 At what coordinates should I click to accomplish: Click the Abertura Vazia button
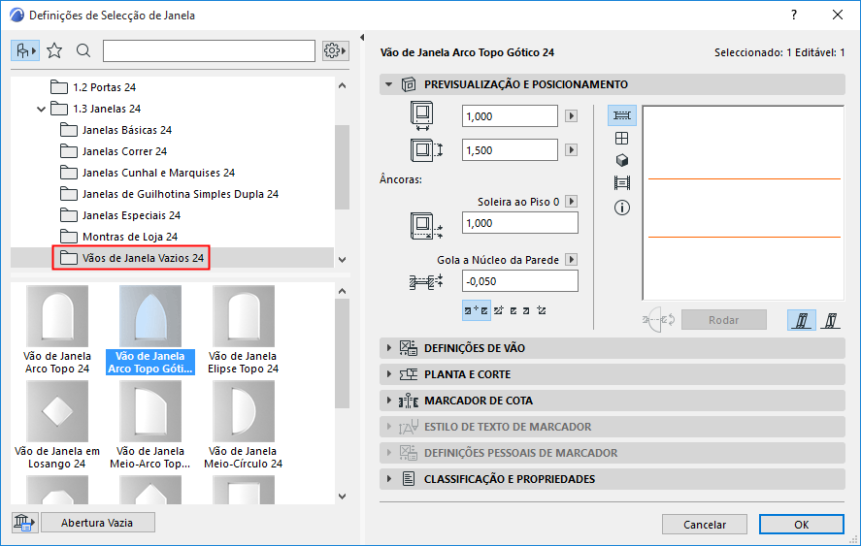click(x=97, y=523)
